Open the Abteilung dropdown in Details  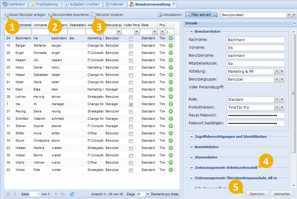282,71
